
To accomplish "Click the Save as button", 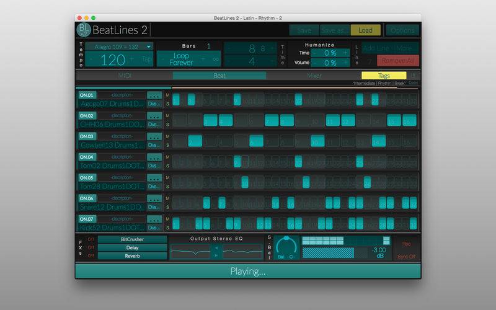I will coord(335,30).
